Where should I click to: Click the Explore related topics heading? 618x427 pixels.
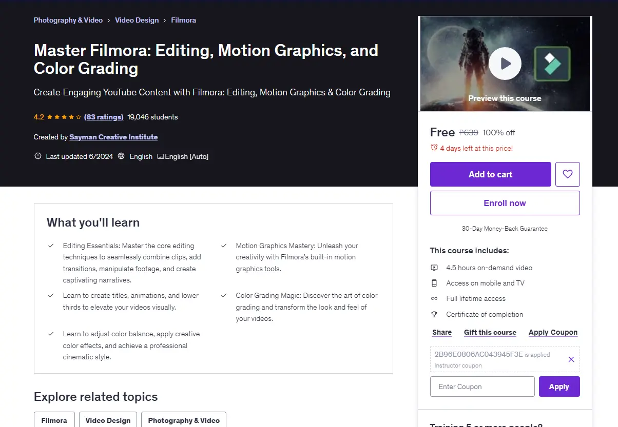coord(96,397)
